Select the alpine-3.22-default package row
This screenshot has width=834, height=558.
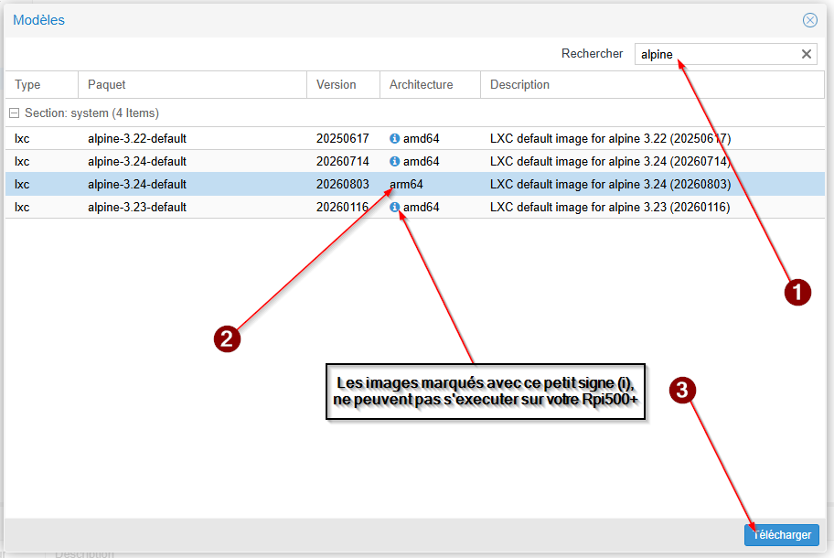pyautogui.click(x=415, y=138)
